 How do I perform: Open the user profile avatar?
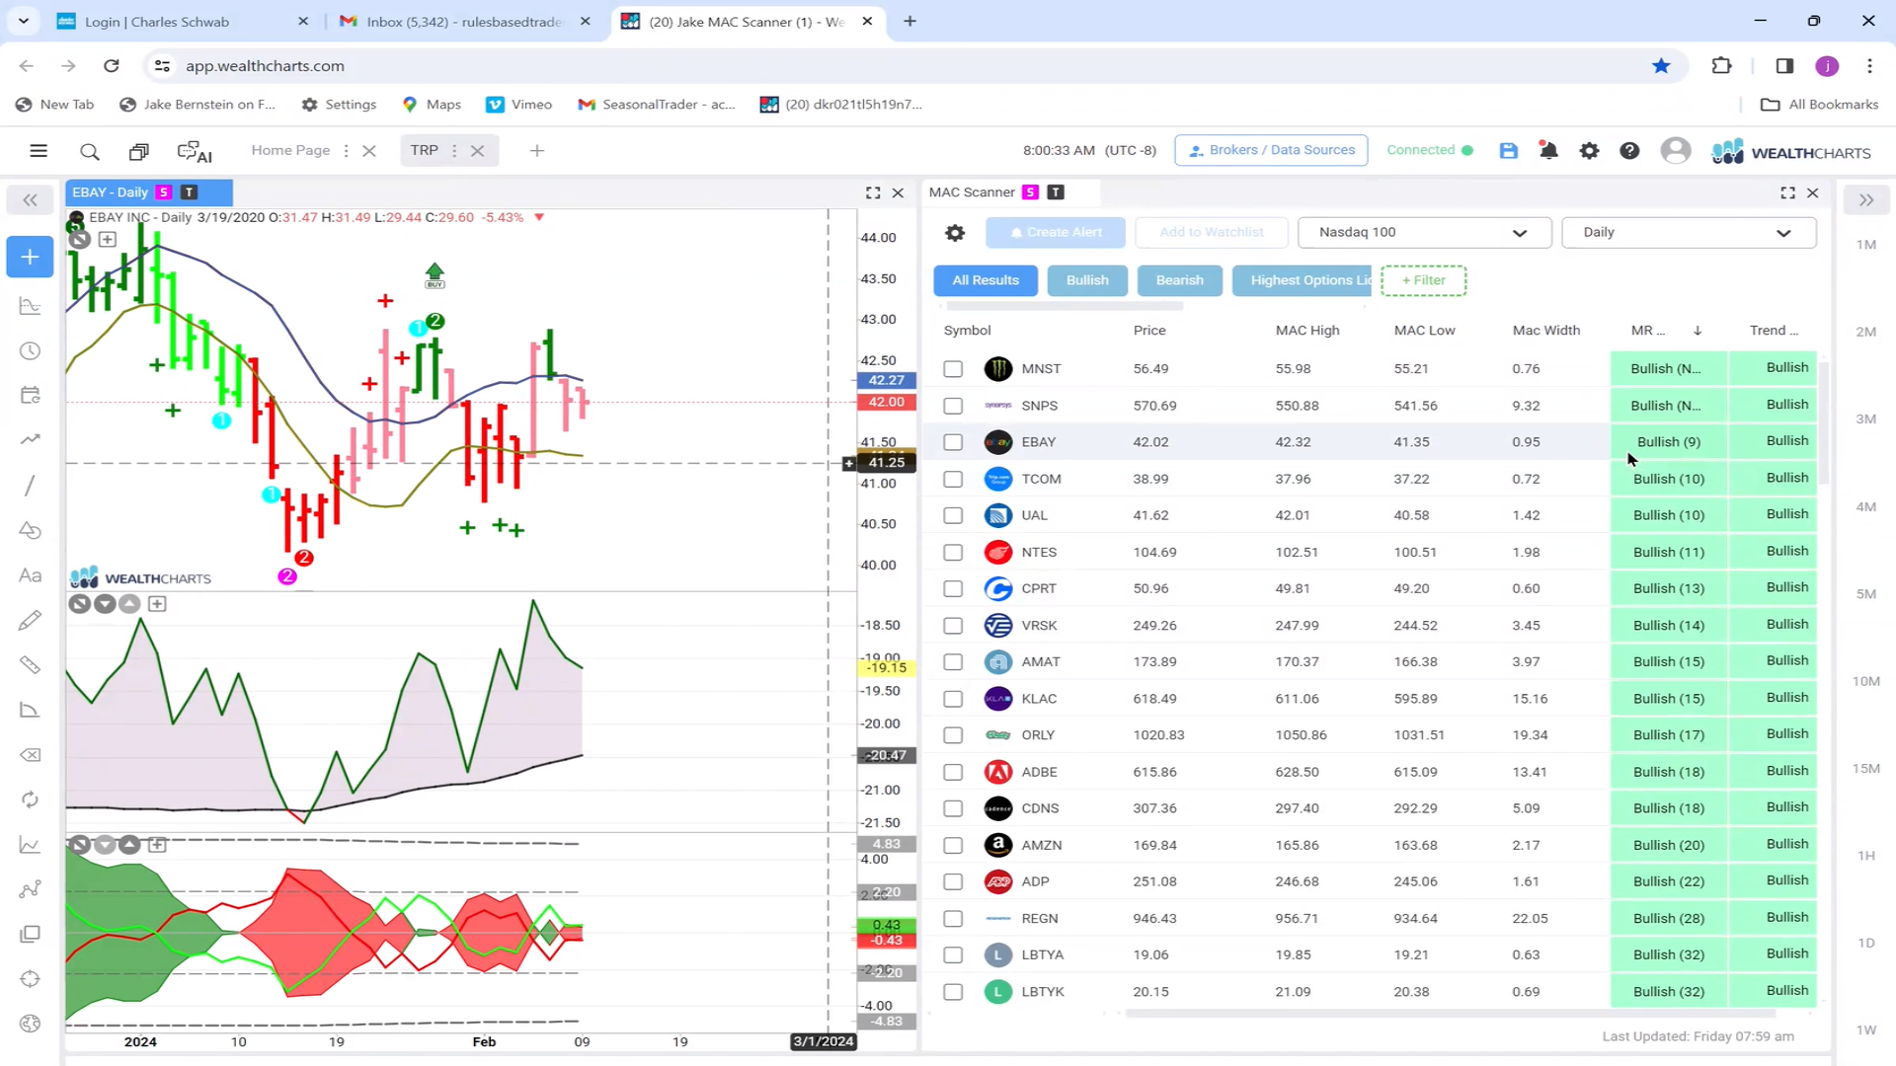click(x=1675, y=151)
